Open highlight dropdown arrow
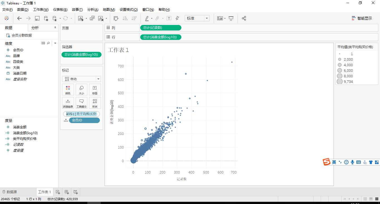This screenshot has width=380, height=204. 152,18
